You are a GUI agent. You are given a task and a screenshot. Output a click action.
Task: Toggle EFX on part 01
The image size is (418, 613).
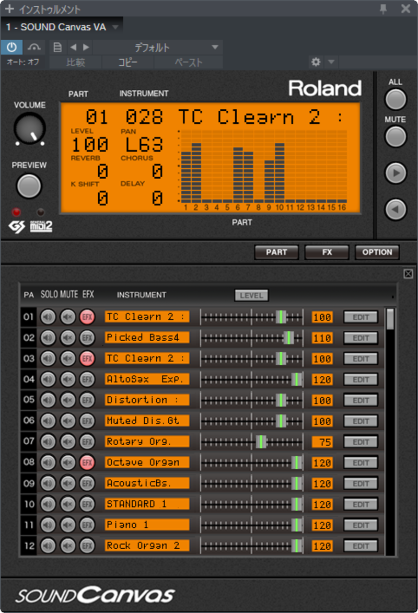click(x=87, y=317)
